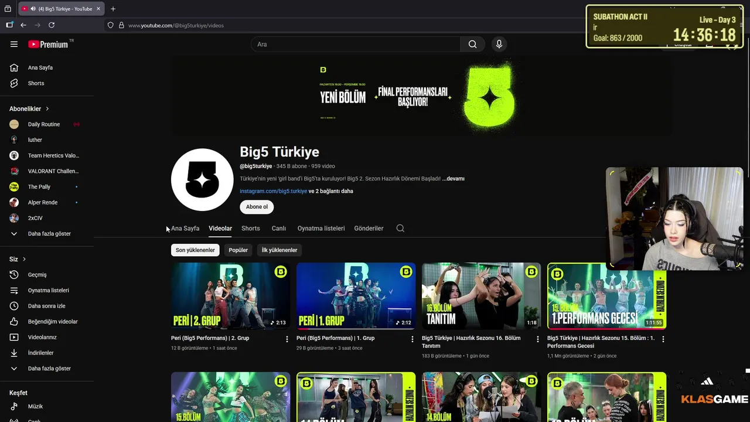Switch to Canlı tab

tap(278, 229)
